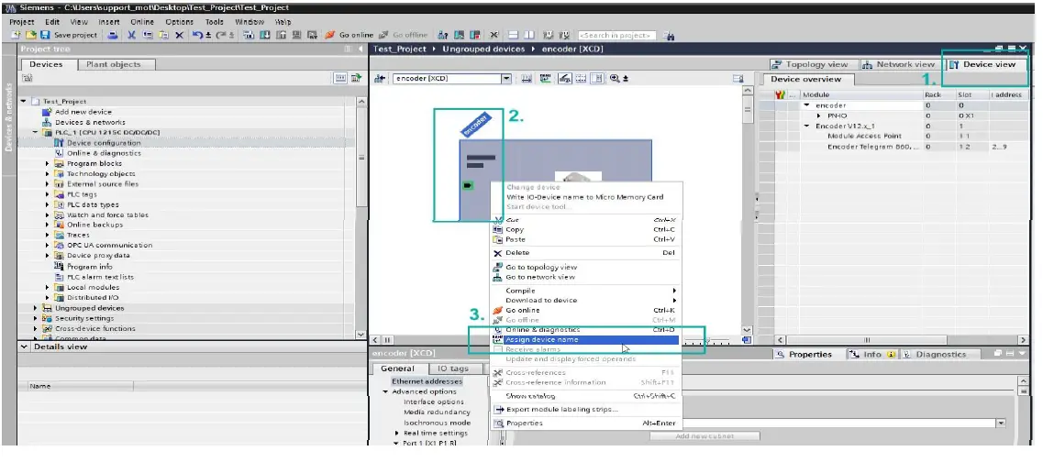Click the Add new subnet button

click(705, 436)
